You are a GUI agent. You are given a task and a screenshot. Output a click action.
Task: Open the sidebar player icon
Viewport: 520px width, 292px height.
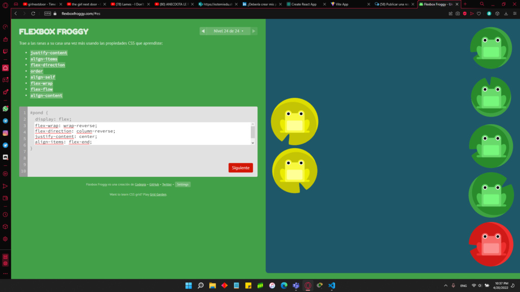coord(5,174)
